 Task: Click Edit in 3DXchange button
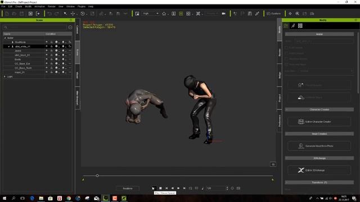[319, 170]
